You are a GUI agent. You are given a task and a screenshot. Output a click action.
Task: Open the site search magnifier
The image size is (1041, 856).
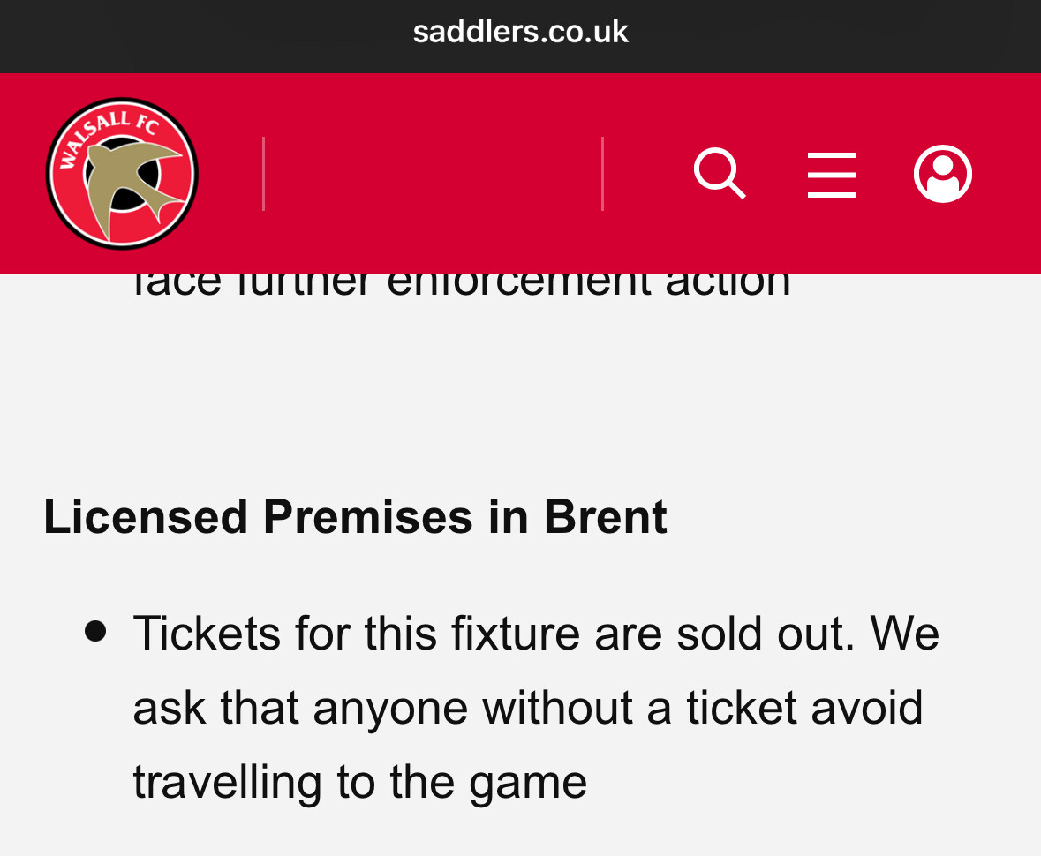(x=719, y=173)
